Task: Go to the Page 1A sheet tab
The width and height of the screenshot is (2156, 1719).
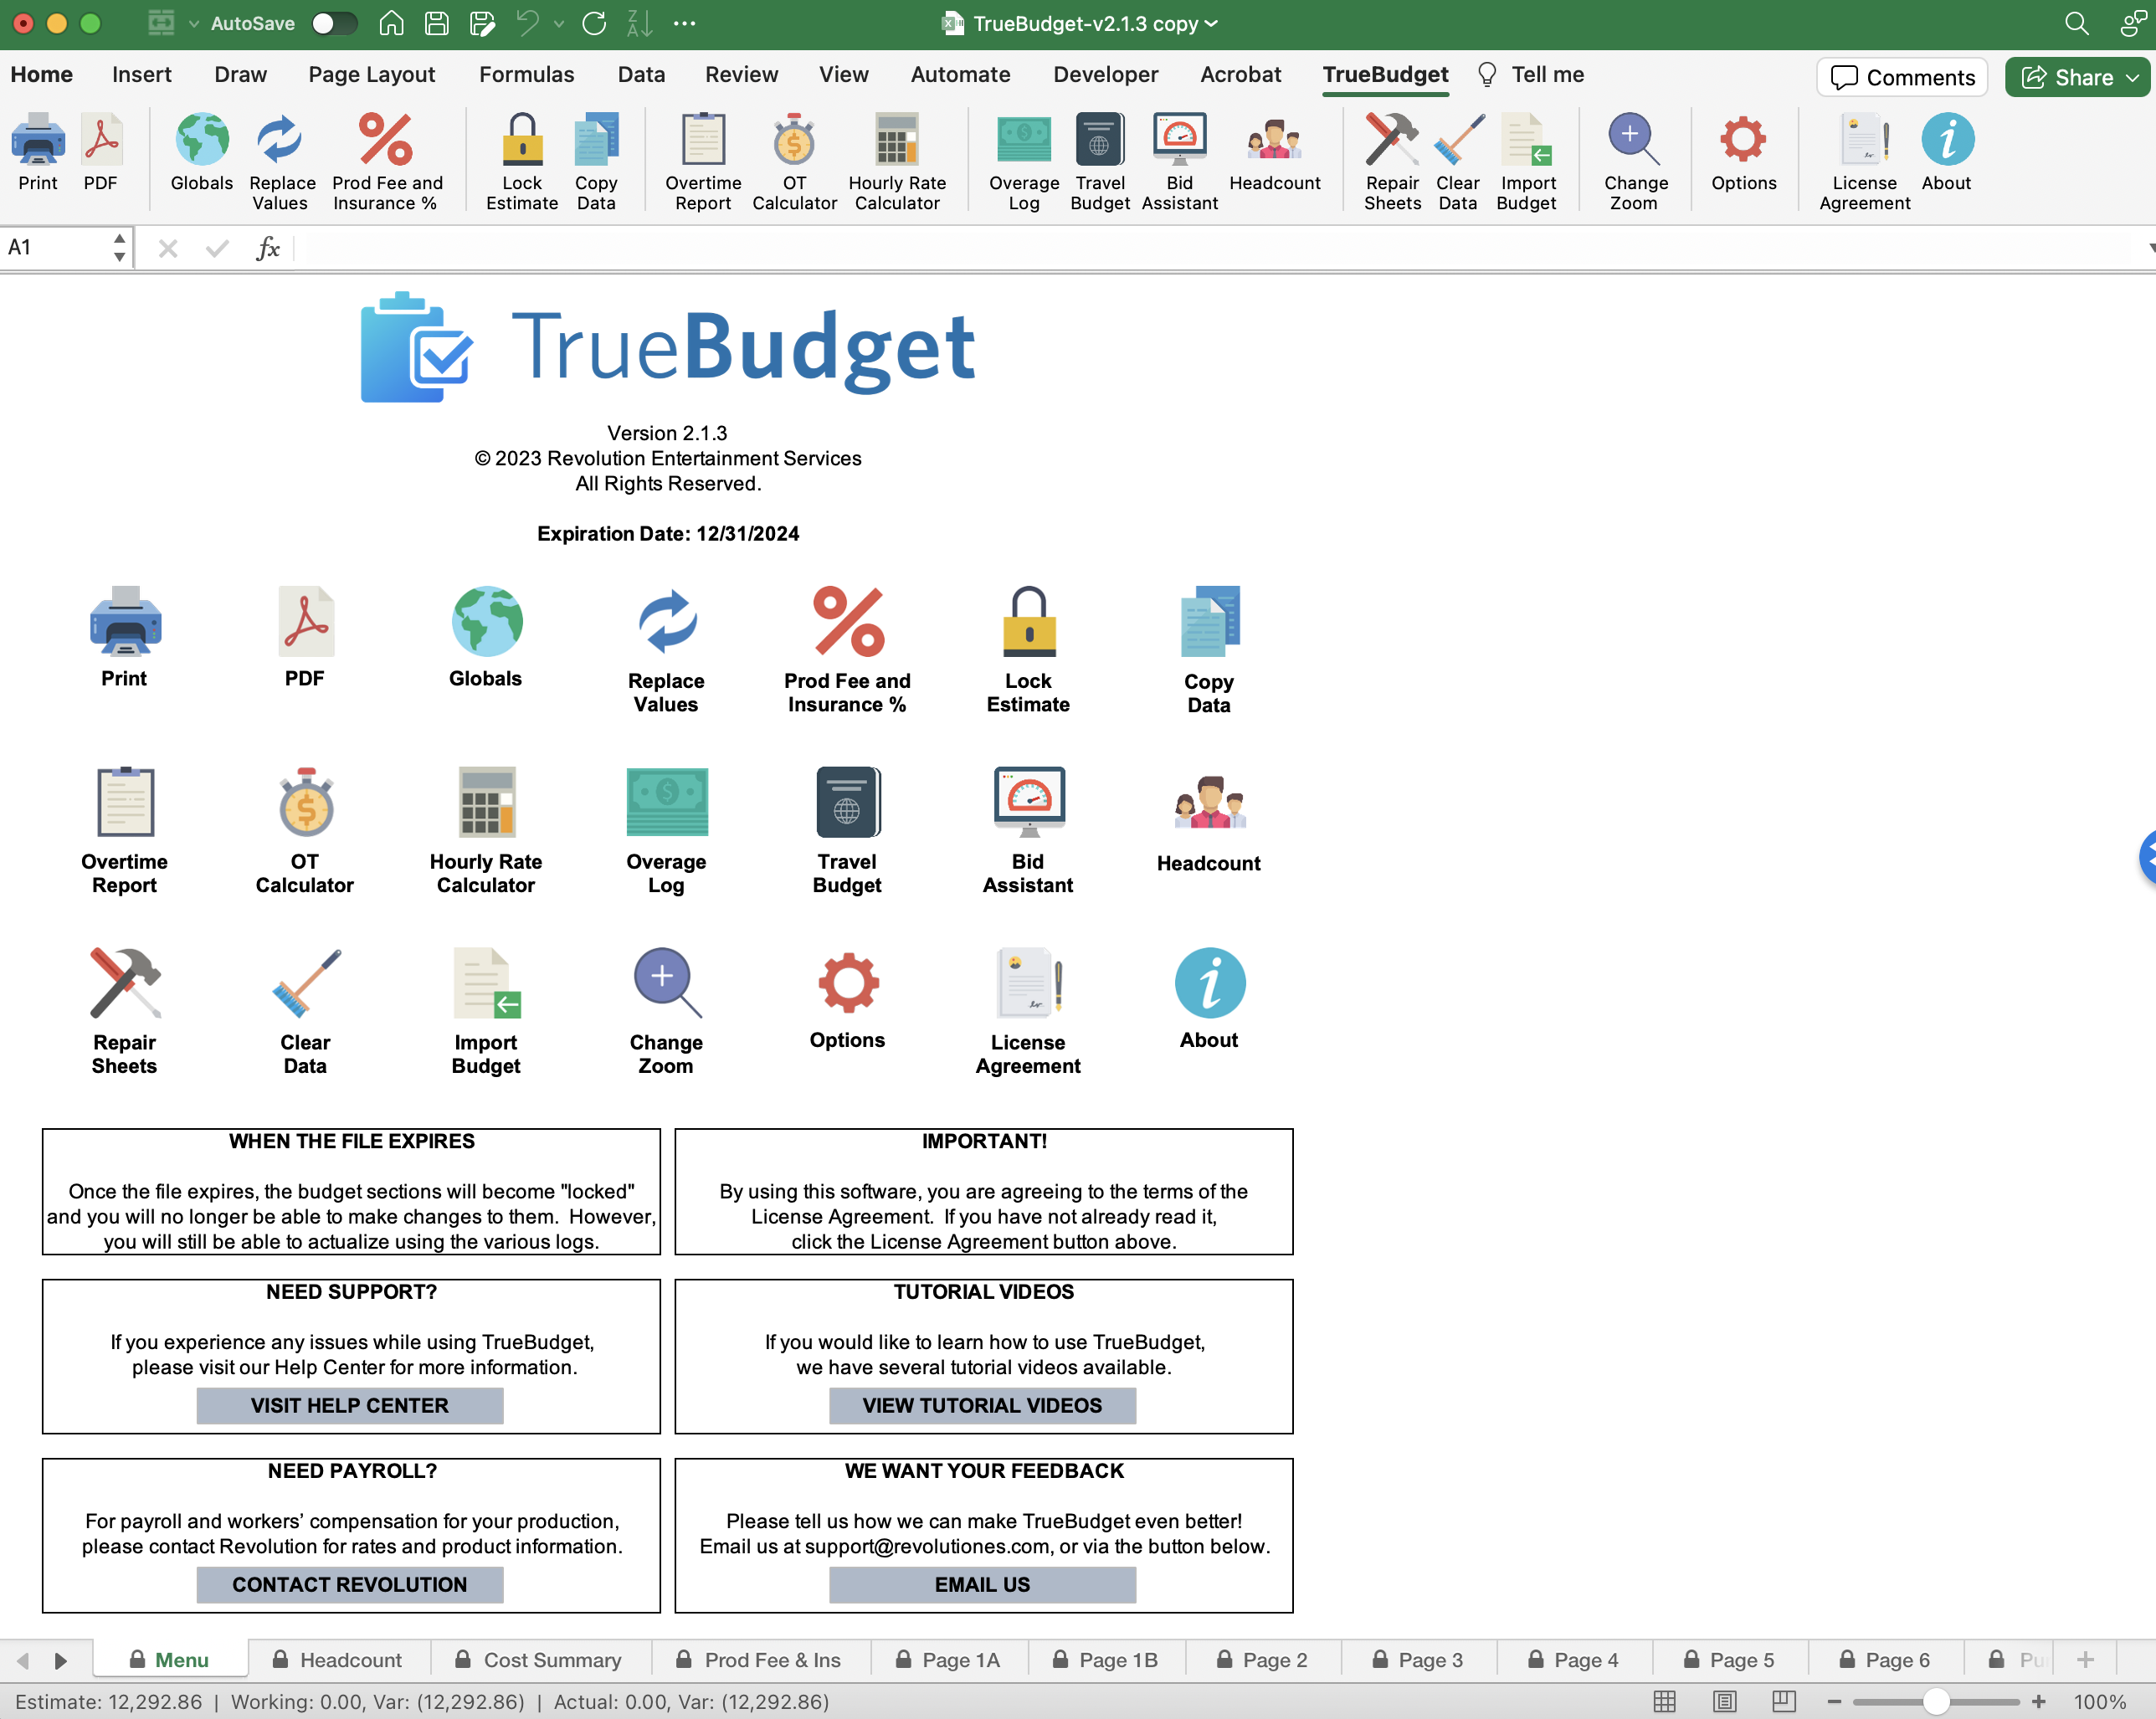Action: (948, 1659)
